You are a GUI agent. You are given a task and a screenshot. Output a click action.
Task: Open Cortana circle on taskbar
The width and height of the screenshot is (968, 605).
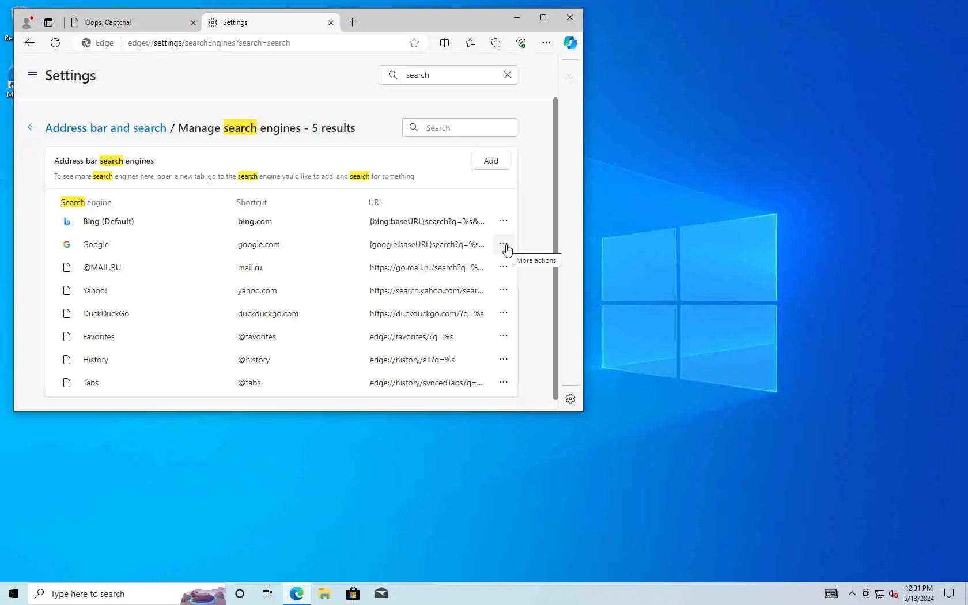[x=240, y=593]
